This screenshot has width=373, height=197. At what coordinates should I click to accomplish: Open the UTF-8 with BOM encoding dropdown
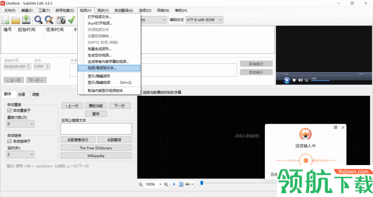pos(204,20)
